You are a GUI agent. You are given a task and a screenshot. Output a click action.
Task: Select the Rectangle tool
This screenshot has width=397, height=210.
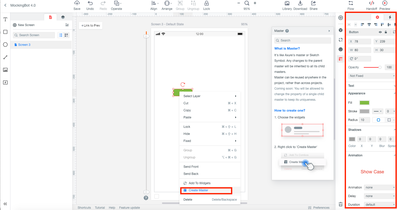(5, 32)
